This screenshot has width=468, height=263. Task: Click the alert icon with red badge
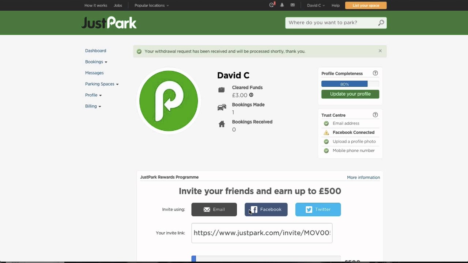[x=272, y=5]
